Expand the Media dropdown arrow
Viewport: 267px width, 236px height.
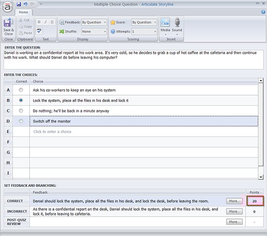tap(165, 34)
